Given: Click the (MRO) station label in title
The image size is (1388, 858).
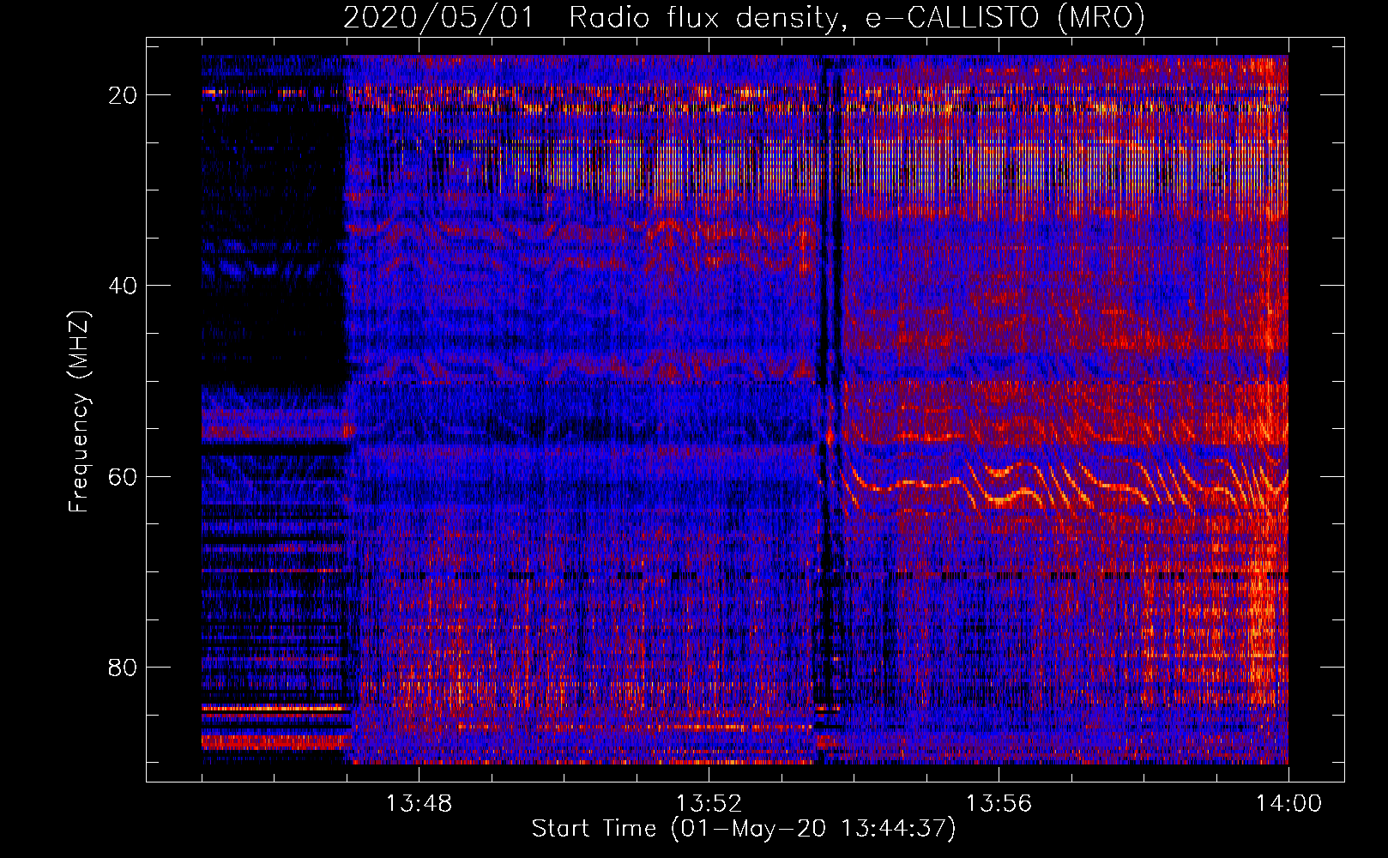Looking at the screenshot, I should (x=1101, y=18).
